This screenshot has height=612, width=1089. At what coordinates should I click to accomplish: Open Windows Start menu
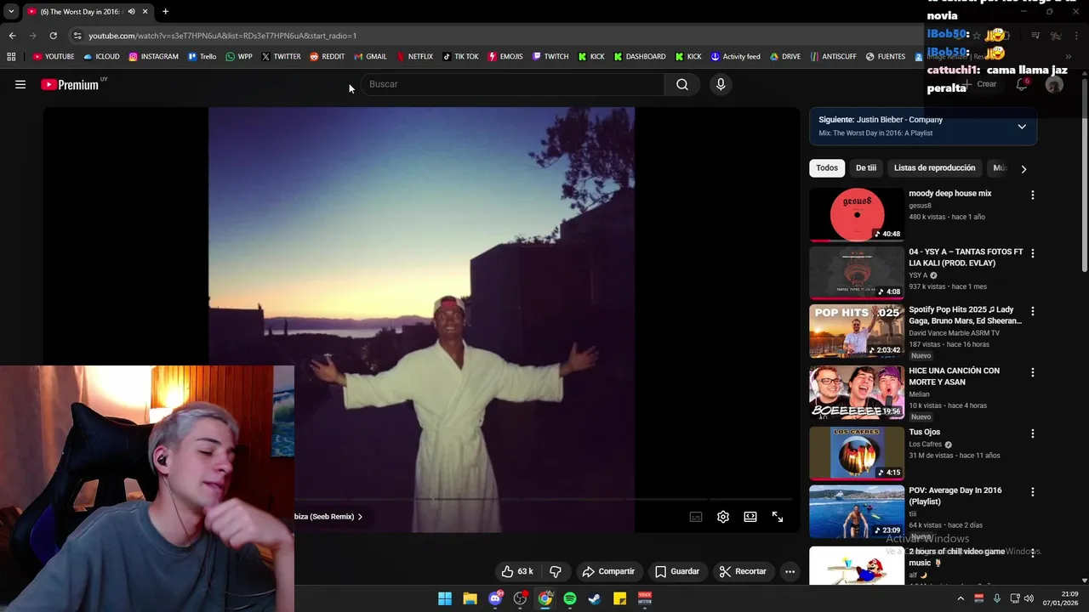tap(445, 598)
